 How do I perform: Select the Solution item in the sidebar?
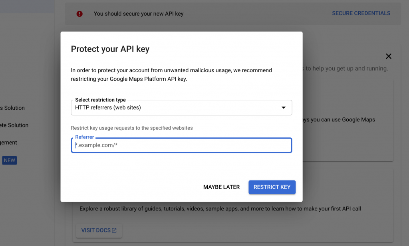tap(12, 108)
